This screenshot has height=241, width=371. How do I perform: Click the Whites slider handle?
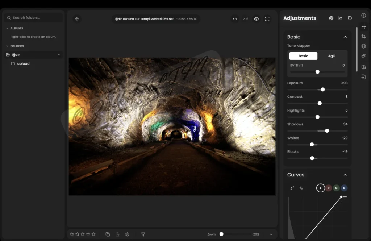pyautogui.click(x=312, y=144)
